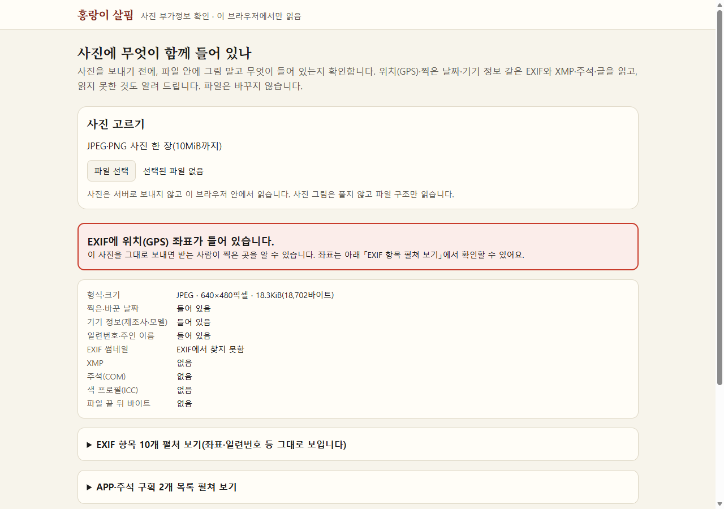Click the '찍은·바꾼 날짜' row label
Viewport: 724px width, 509px height.
click(x=113, y=309)
